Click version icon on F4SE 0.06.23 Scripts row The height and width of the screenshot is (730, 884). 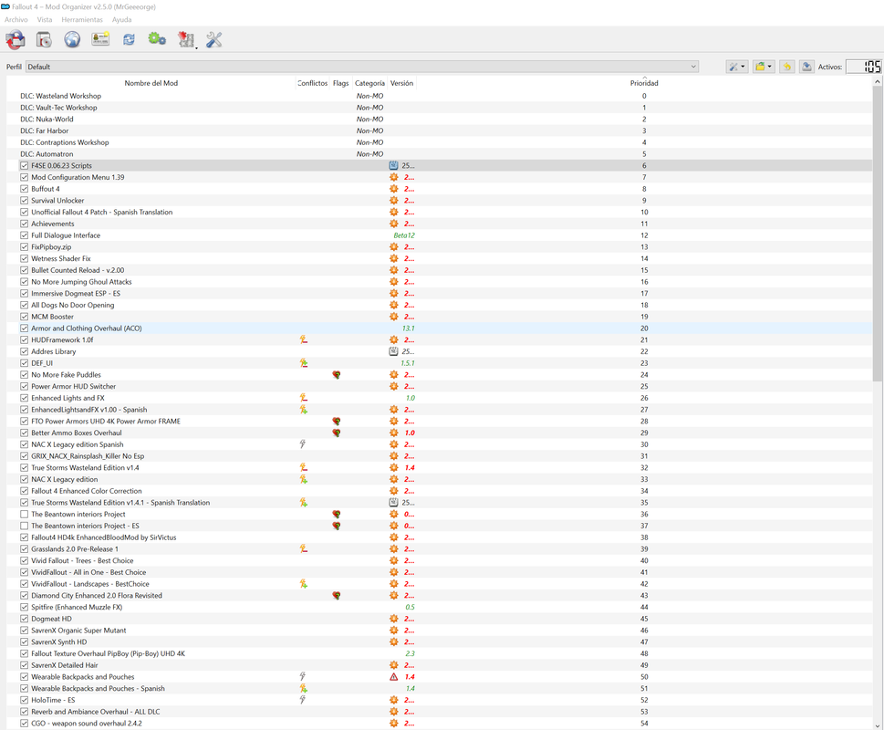393,166
